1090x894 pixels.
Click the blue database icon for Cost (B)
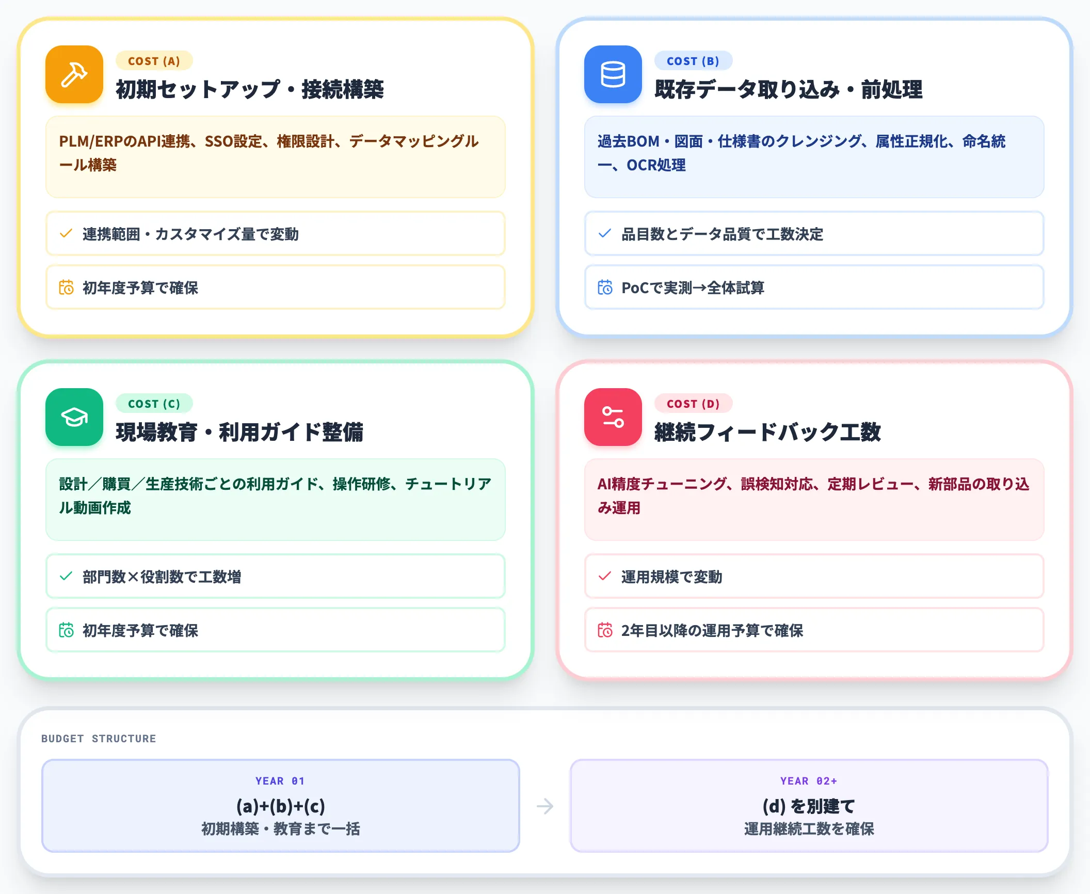point(613,74)
